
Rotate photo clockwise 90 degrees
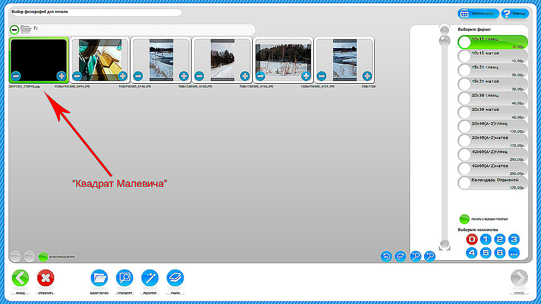pyautogui.click(x=401, y=256)
